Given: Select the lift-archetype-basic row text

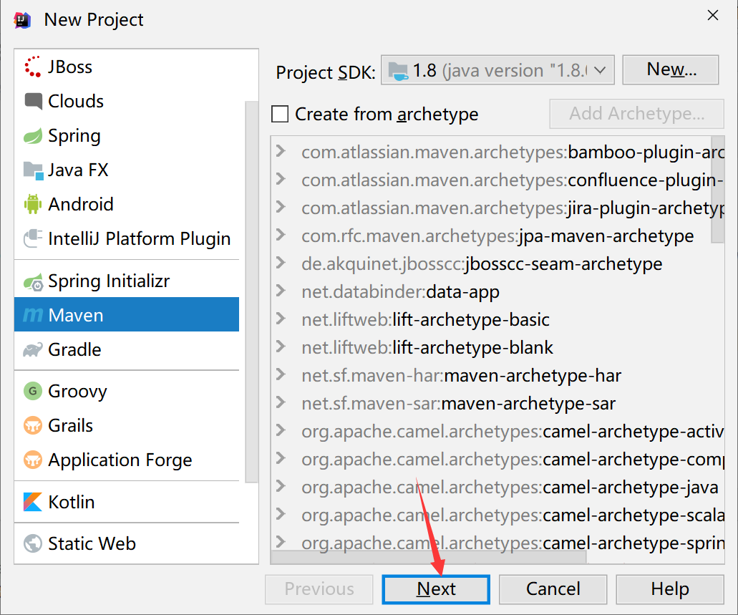Looking at the screenshot, I should coord(425,320).
